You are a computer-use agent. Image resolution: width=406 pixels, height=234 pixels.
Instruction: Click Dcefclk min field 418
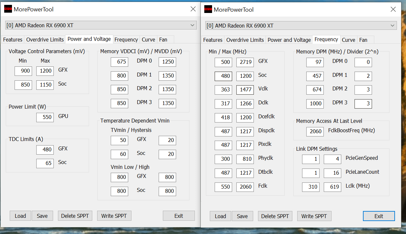tap(223, 118)
